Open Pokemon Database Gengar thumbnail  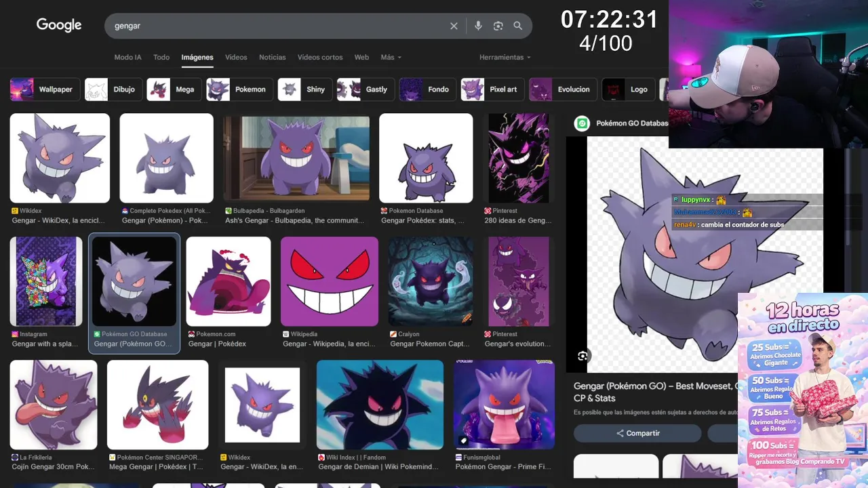pos(426,158)
